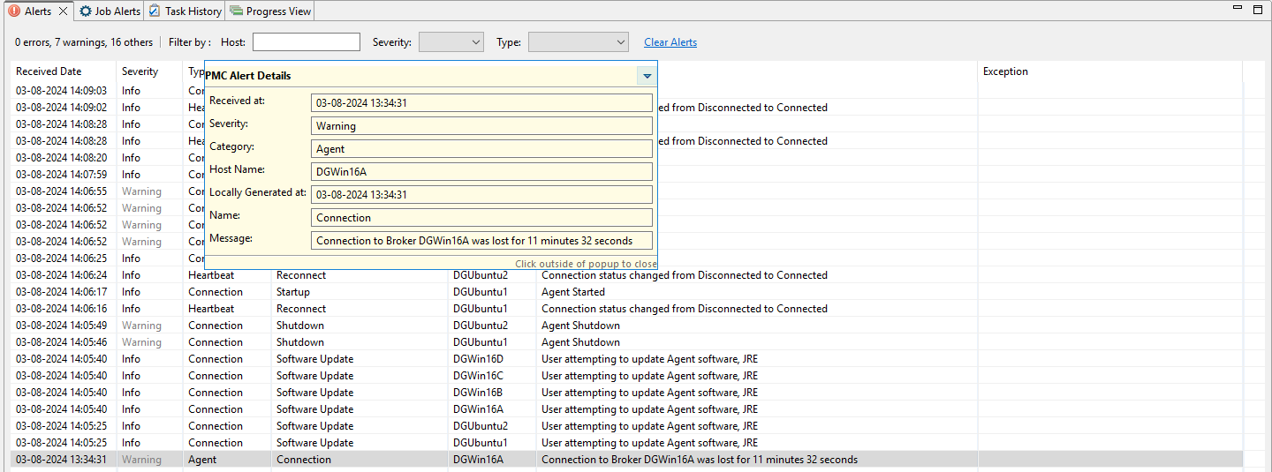
Task: Click the Clear Alerts link
Action: tap(670, 42)
